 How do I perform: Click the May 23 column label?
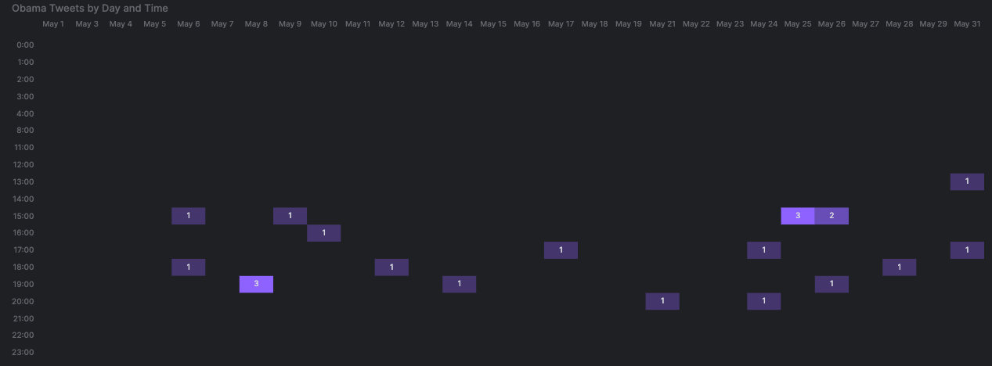pyautogui.click(x=730, y=24)
